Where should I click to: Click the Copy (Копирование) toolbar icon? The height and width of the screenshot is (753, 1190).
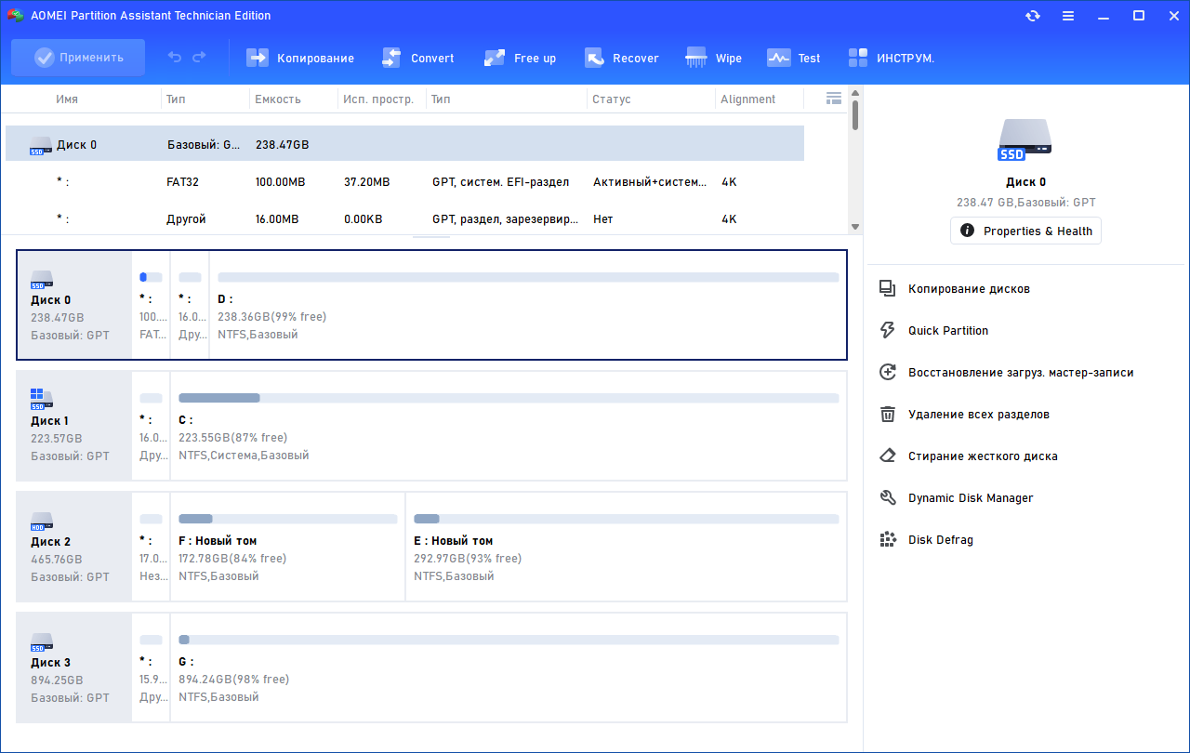tap(258, 58)
